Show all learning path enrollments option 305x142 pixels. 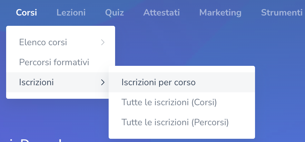(x=175, y=122)
